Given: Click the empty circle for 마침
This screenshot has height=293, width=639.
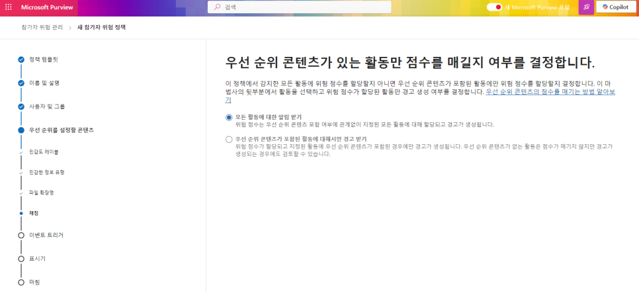Looking at the screenshot, I should point(21,282).
